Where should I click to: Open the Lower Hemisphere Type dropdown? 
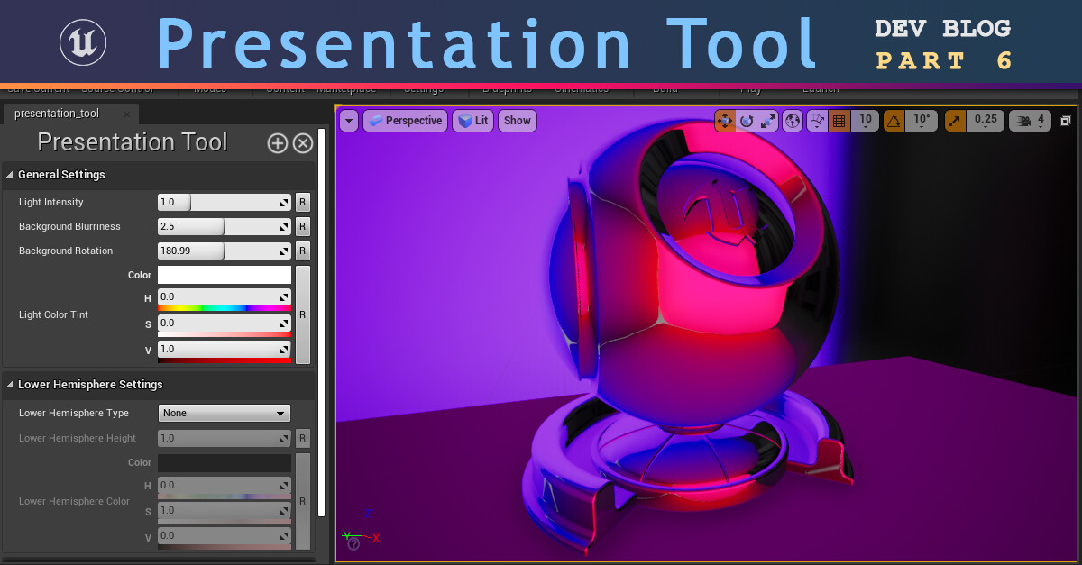224,413
